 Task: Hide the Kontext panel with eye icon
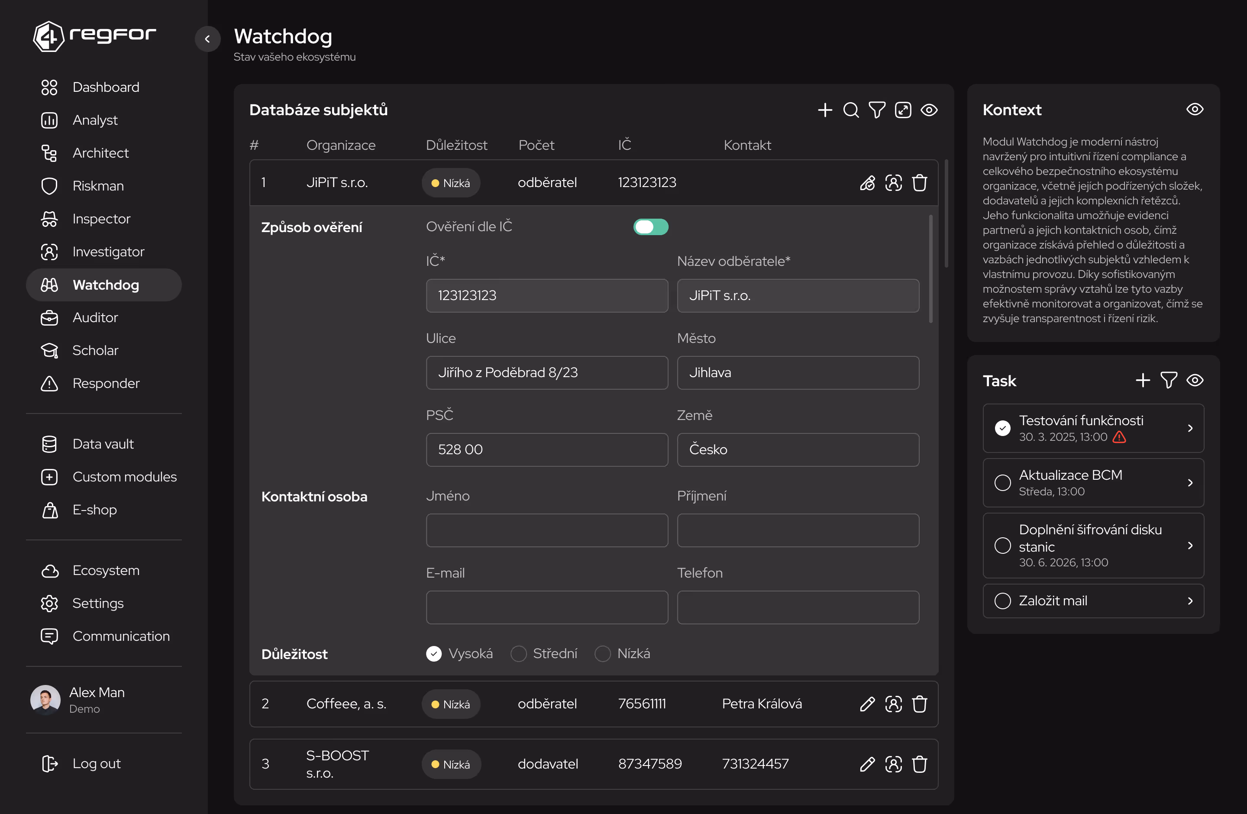coord(1195,110)
